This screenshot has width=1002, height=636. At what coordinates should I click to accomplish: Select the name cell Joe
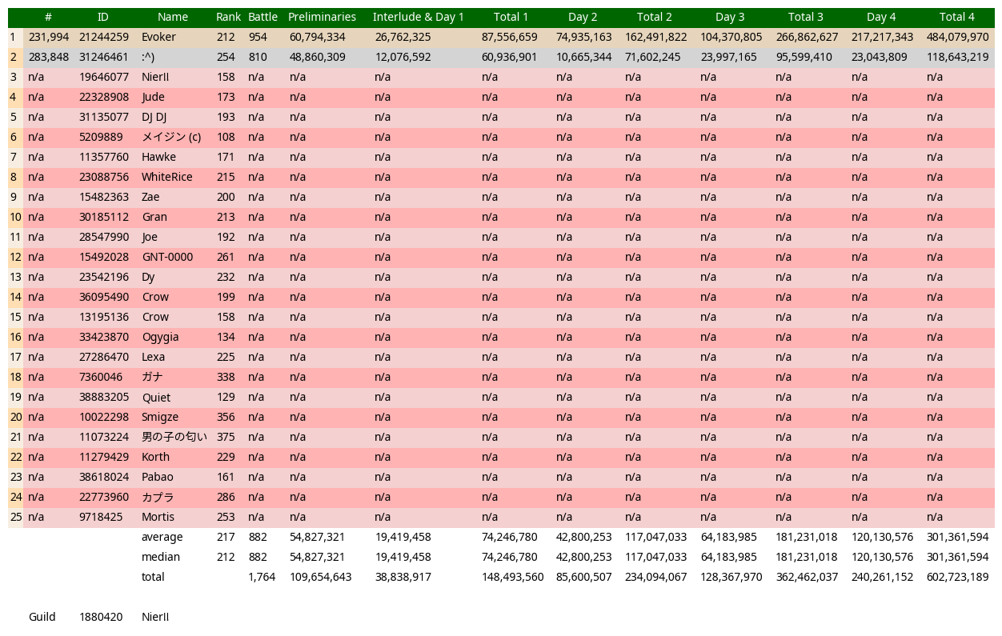[150, 237]
